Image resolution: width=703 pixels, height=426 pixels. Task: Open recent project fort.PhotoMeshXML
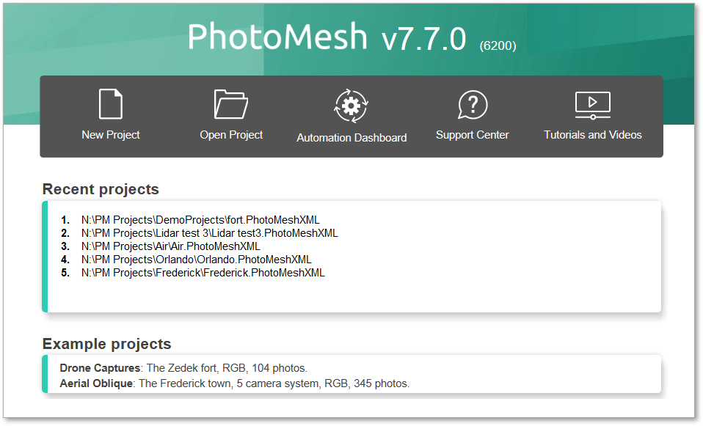200,220
